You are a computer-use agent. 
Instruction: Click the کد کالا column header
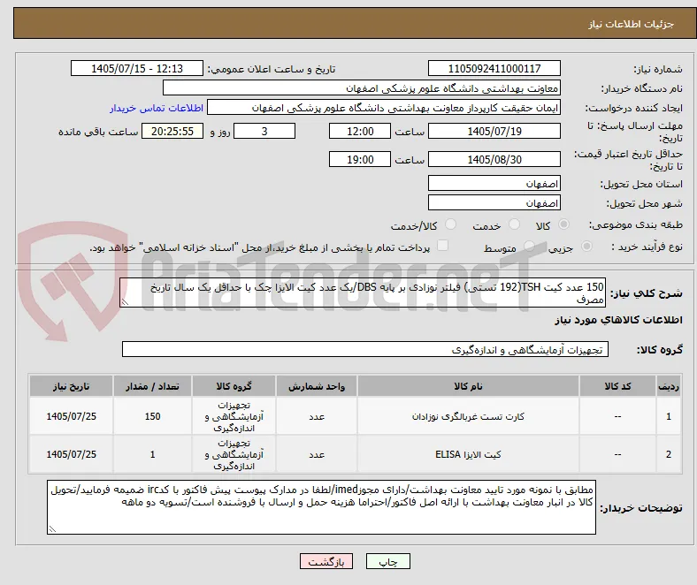click(617, 386)
